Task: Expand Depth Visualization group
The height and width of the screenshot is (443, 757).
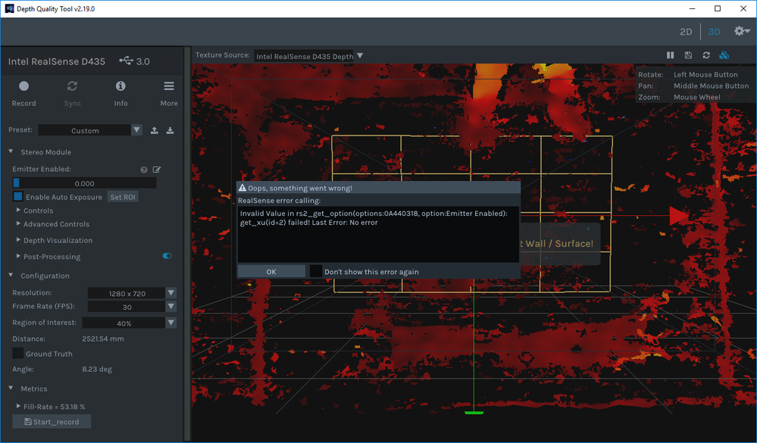Action: [x=18, y=240]
